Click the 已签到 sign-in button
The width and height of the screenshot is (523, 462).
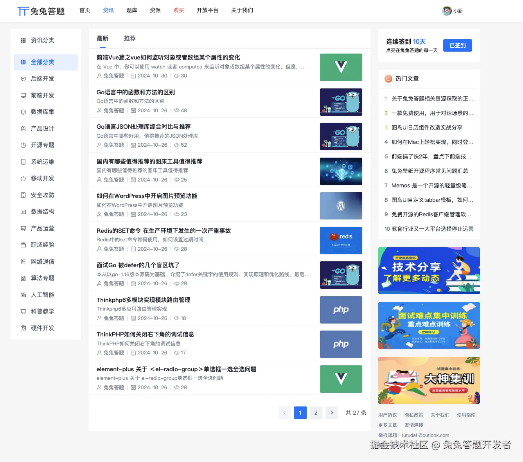point(457,45)
